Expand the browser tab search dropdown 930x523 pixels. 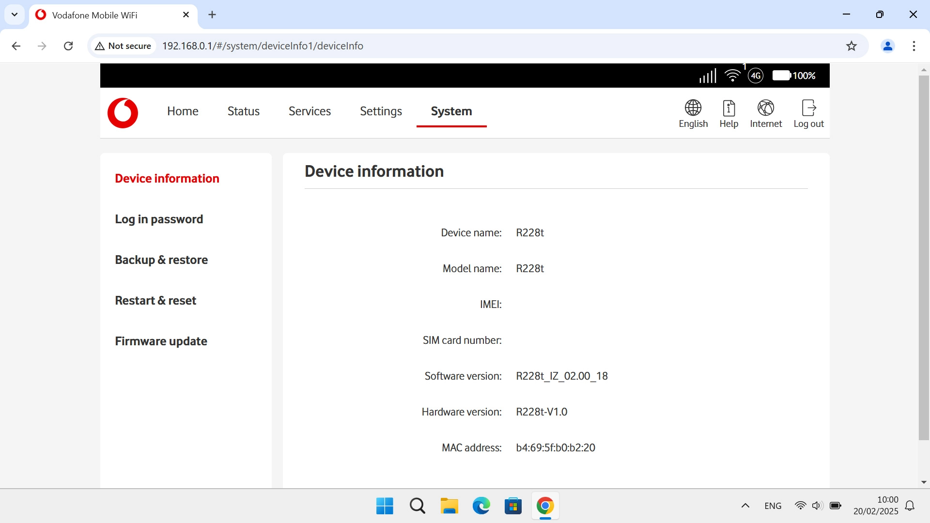15,15
